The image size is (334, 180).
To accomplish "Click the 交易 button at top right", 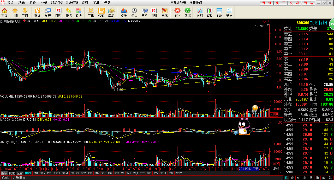I will pyautogui.click(x=294, y=3).
